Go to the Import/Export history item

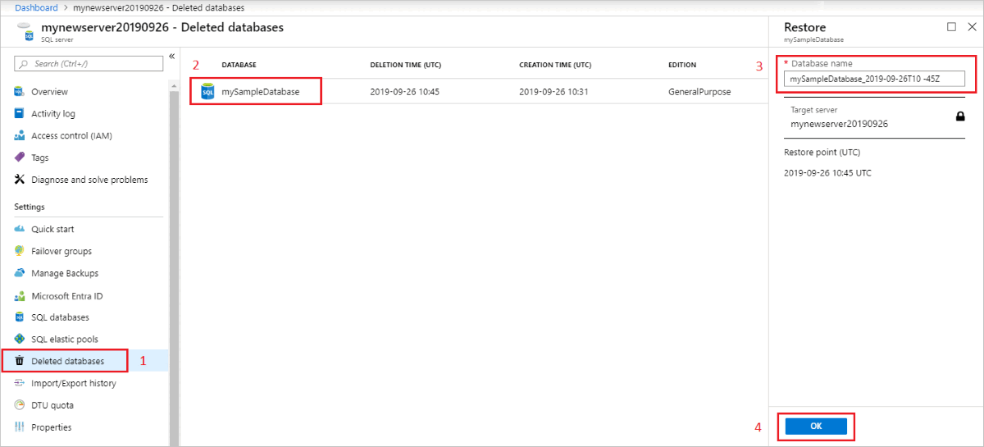[74, 383]
